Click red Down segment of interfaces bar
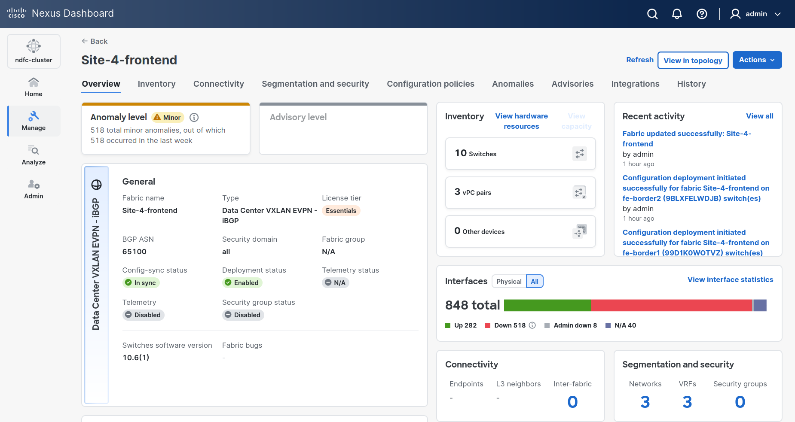 click(671, 305)
